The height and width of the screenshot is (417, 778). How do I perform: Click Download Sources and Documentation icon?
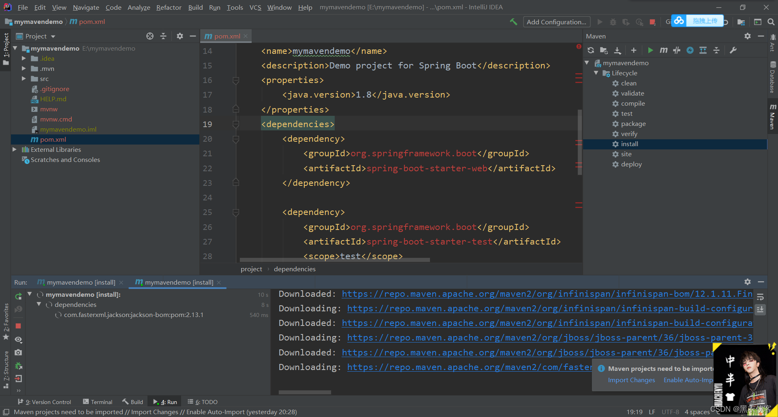[x=617, y=50]
